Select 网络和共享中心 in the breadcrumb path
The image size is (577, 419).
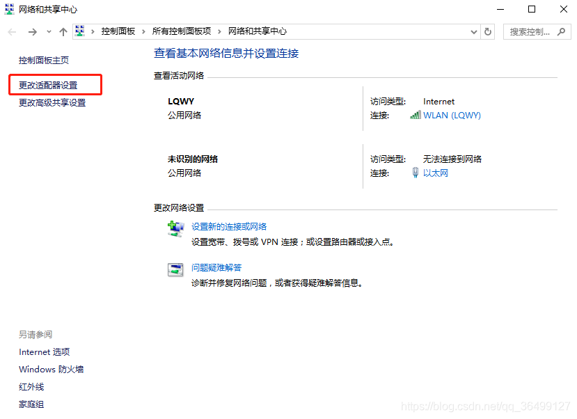[x=258, y=31]
